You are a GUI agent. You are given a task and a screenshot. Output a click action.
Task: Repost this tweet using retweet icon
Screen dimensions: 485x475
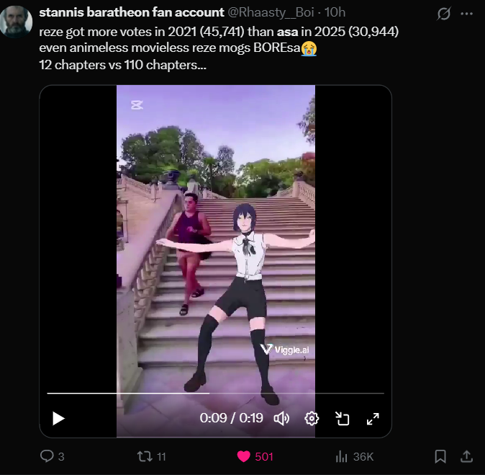tap(145, 456)
